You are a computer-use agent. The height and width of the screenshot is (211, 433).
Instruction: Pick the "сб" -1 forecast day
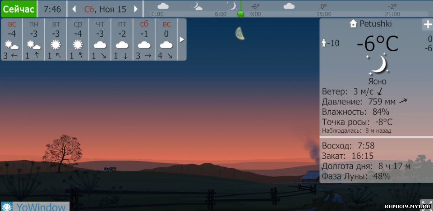pyautogui.click(x=144, y=40)
